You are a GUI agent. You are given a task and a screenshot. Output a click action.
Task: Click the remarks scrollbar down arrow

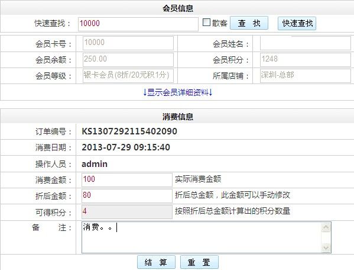click(x=326, y=248)
